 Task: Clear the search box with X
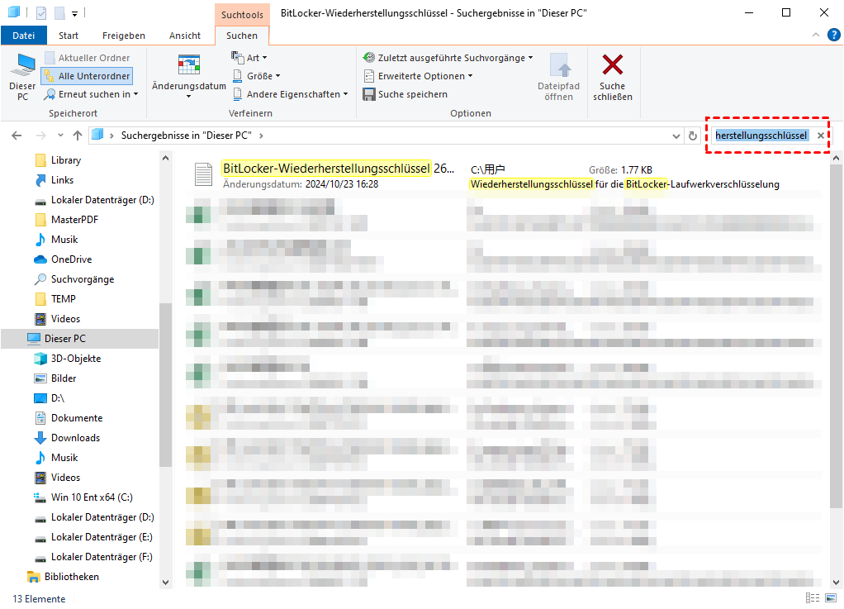coord(820,136)
